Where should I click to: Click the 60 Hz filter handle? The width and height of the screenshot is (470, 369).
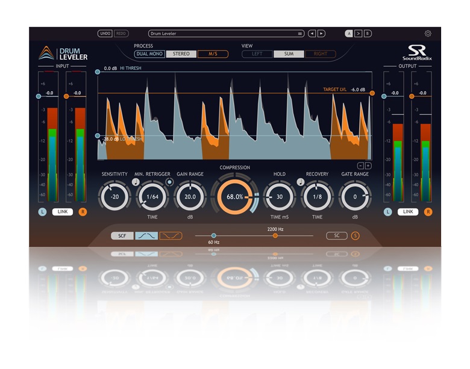point(213,236)
